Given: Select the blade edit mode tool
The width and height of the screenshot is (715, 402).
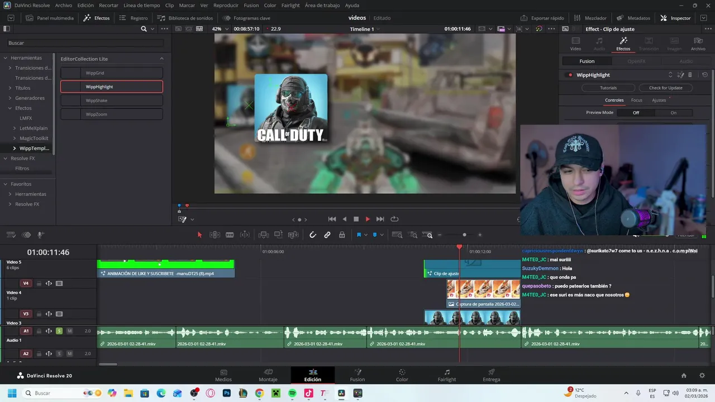Looking at the screenshot, I should (x=230, y=235).
